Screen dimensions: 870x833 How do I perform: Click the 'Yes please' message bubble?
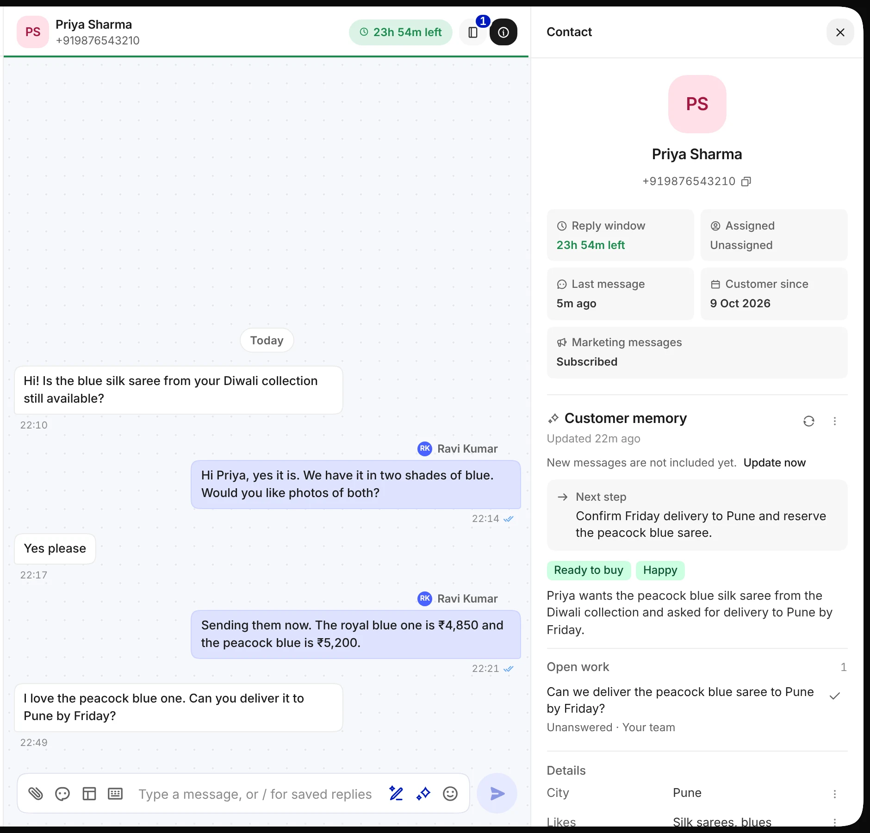pos(55,548)
